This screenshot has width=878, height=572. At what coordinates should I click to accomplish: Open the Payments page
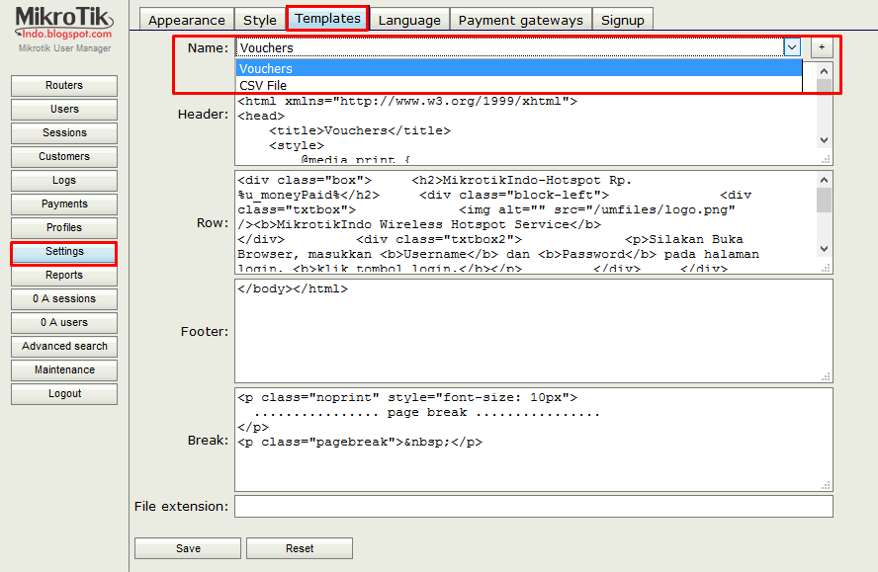(x=63, y=204)
